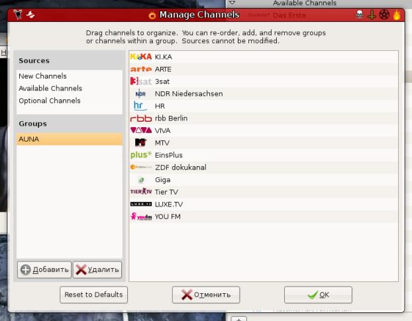Click the Giga channel logo
Screen dimensions: 412x321
(x=141, y=180)
